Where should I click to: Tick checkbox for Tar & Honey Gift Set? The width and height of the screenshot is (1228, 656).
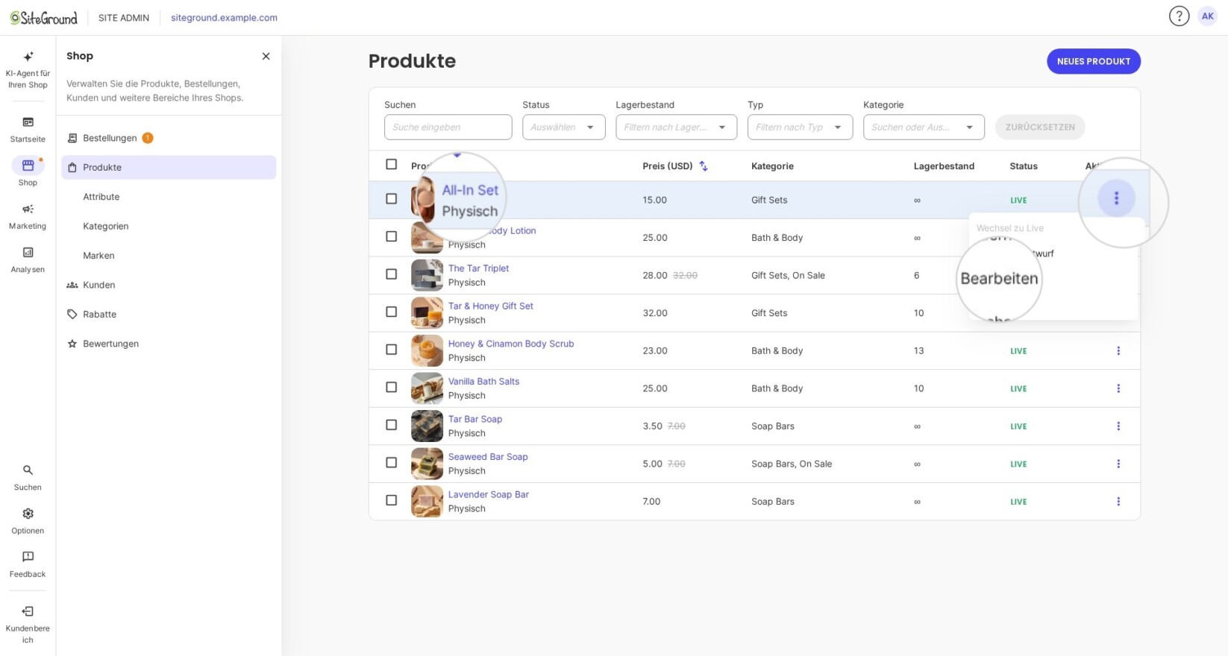[x=391, y=312]
